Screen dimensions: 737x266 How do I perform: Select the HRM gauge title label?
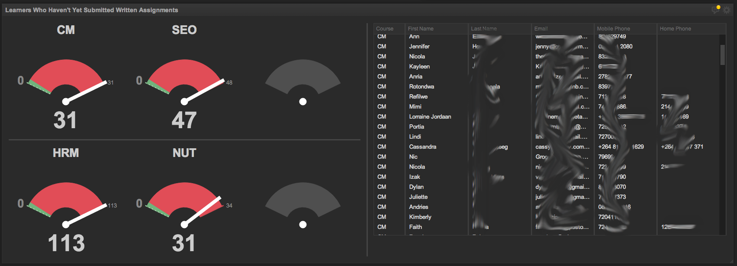[x=66, y=153]
